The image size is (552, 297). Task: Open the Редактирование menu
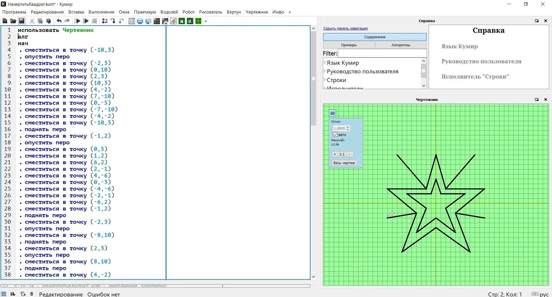tap(47, 12)
